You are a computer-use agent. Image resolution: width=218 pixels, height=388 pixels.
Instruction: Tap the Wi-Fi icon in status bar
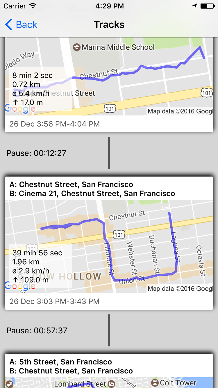pos(33,6)
